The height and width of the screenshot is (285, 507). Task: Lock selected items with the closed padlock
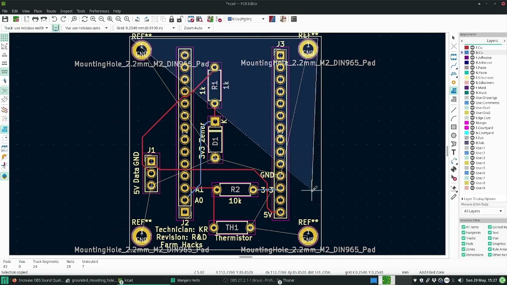172,19
